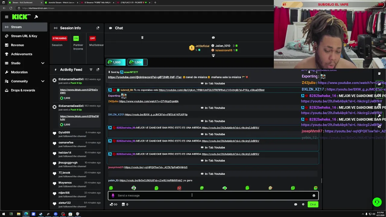Click the first 1,000 gift badge
386x217 pixels.
tap(116, 62)
